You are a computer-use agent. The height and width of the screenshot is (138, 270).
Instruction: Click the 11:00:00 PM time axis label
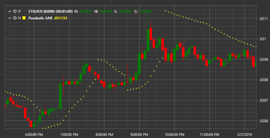209,134
